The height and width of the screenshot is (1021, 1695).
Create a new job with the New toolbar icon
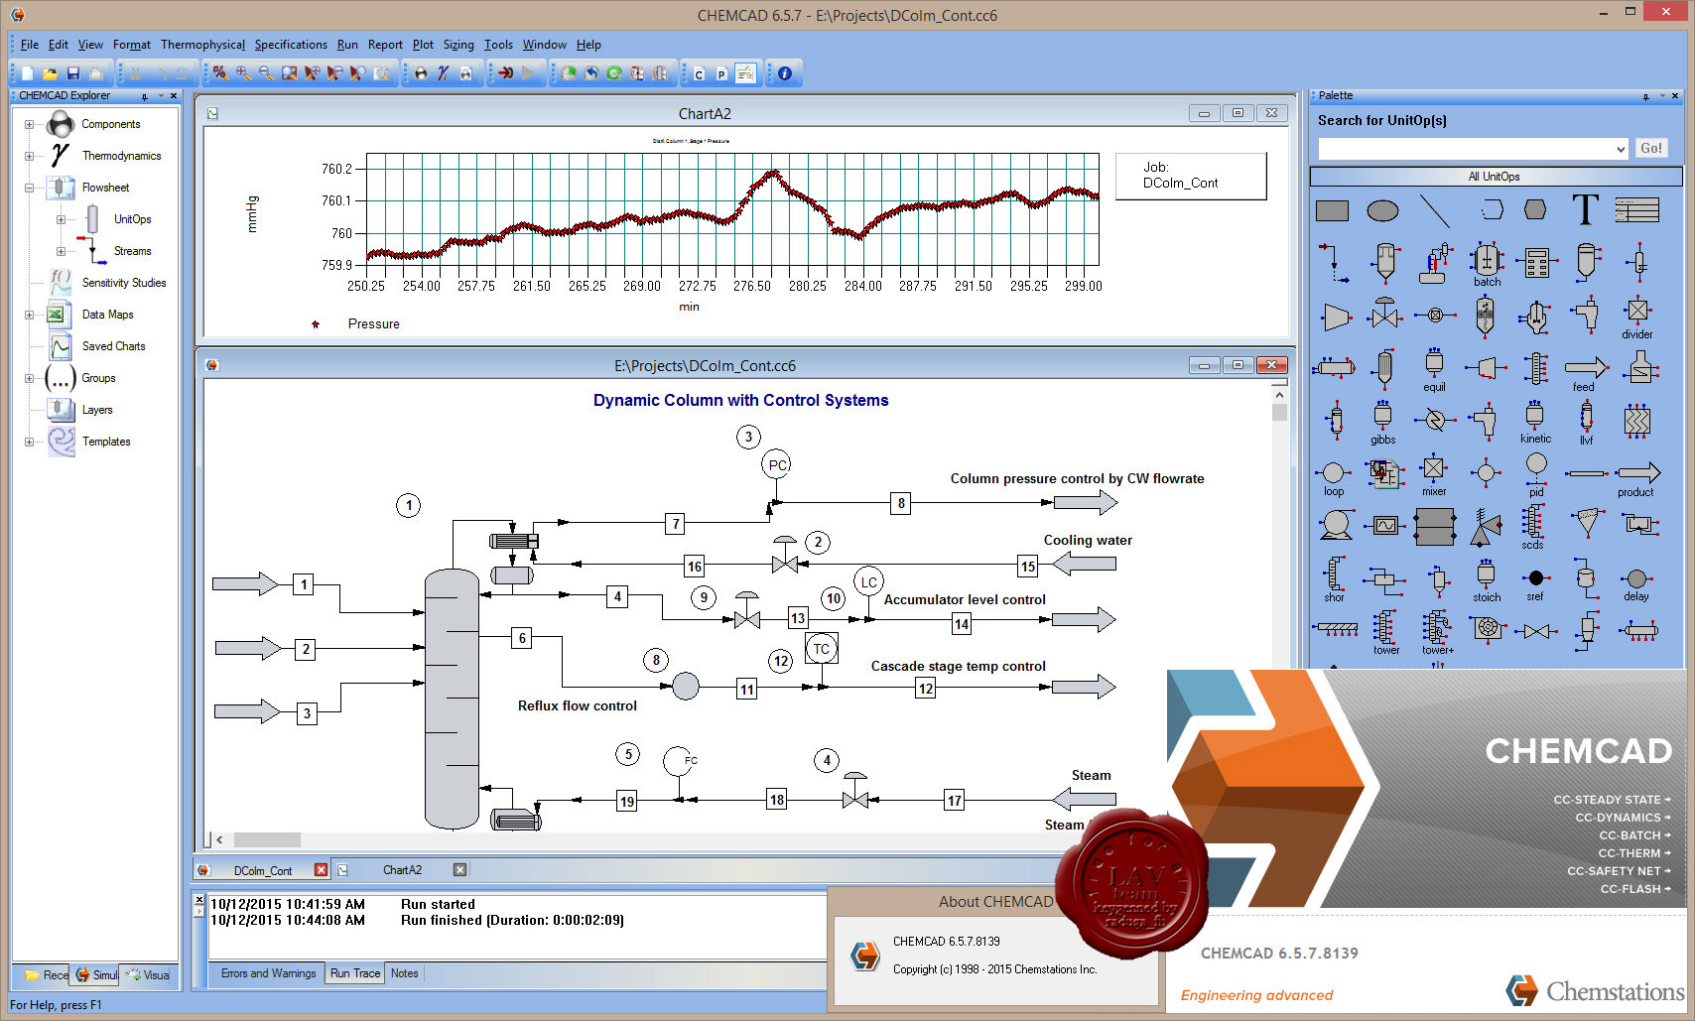[28, 73]
